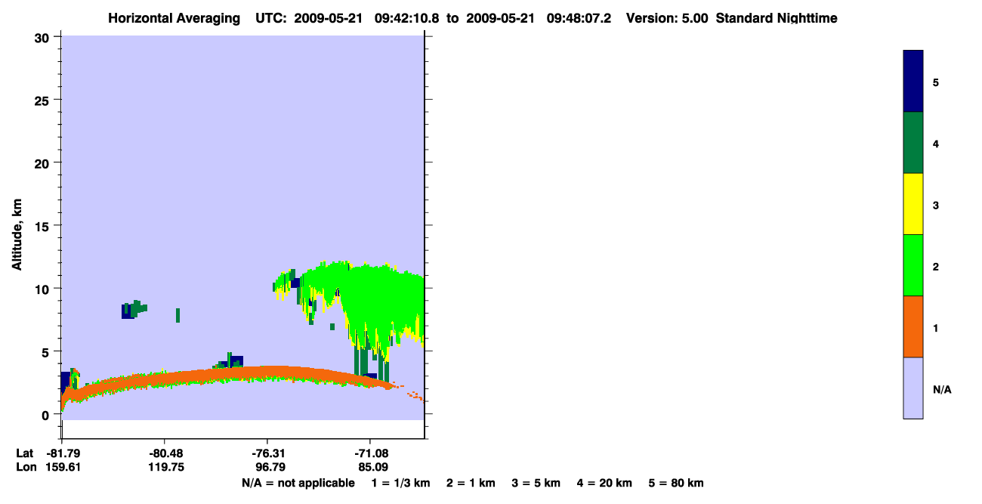Click latitude value '-81.79'
This screenshot has width=982, height=504.
(x=63, y=453)
